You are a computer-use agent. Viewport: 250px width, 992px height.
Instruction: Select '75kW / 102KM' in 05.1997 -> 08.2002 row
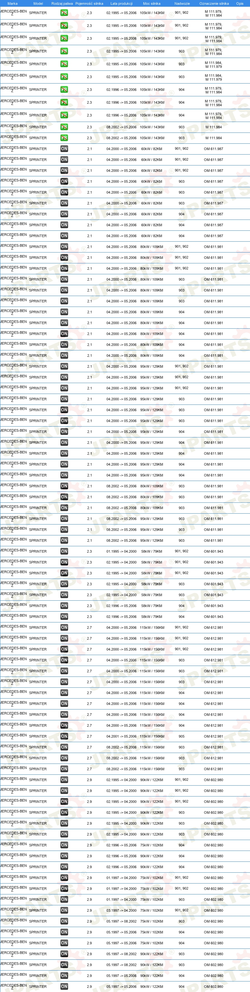(152, 921)
